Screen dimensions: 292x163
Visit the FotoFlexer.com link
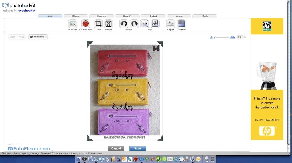[x=29, y=149]
